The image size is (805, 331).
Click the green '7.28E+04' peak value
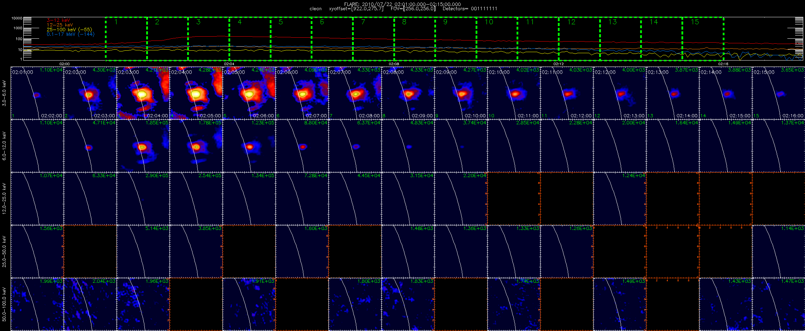(x=316, y=175)
